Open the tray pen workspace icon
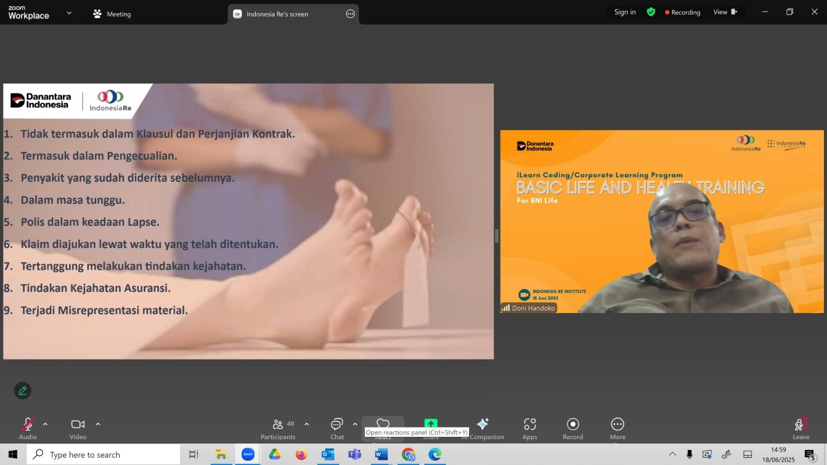 tap(727, 454)
